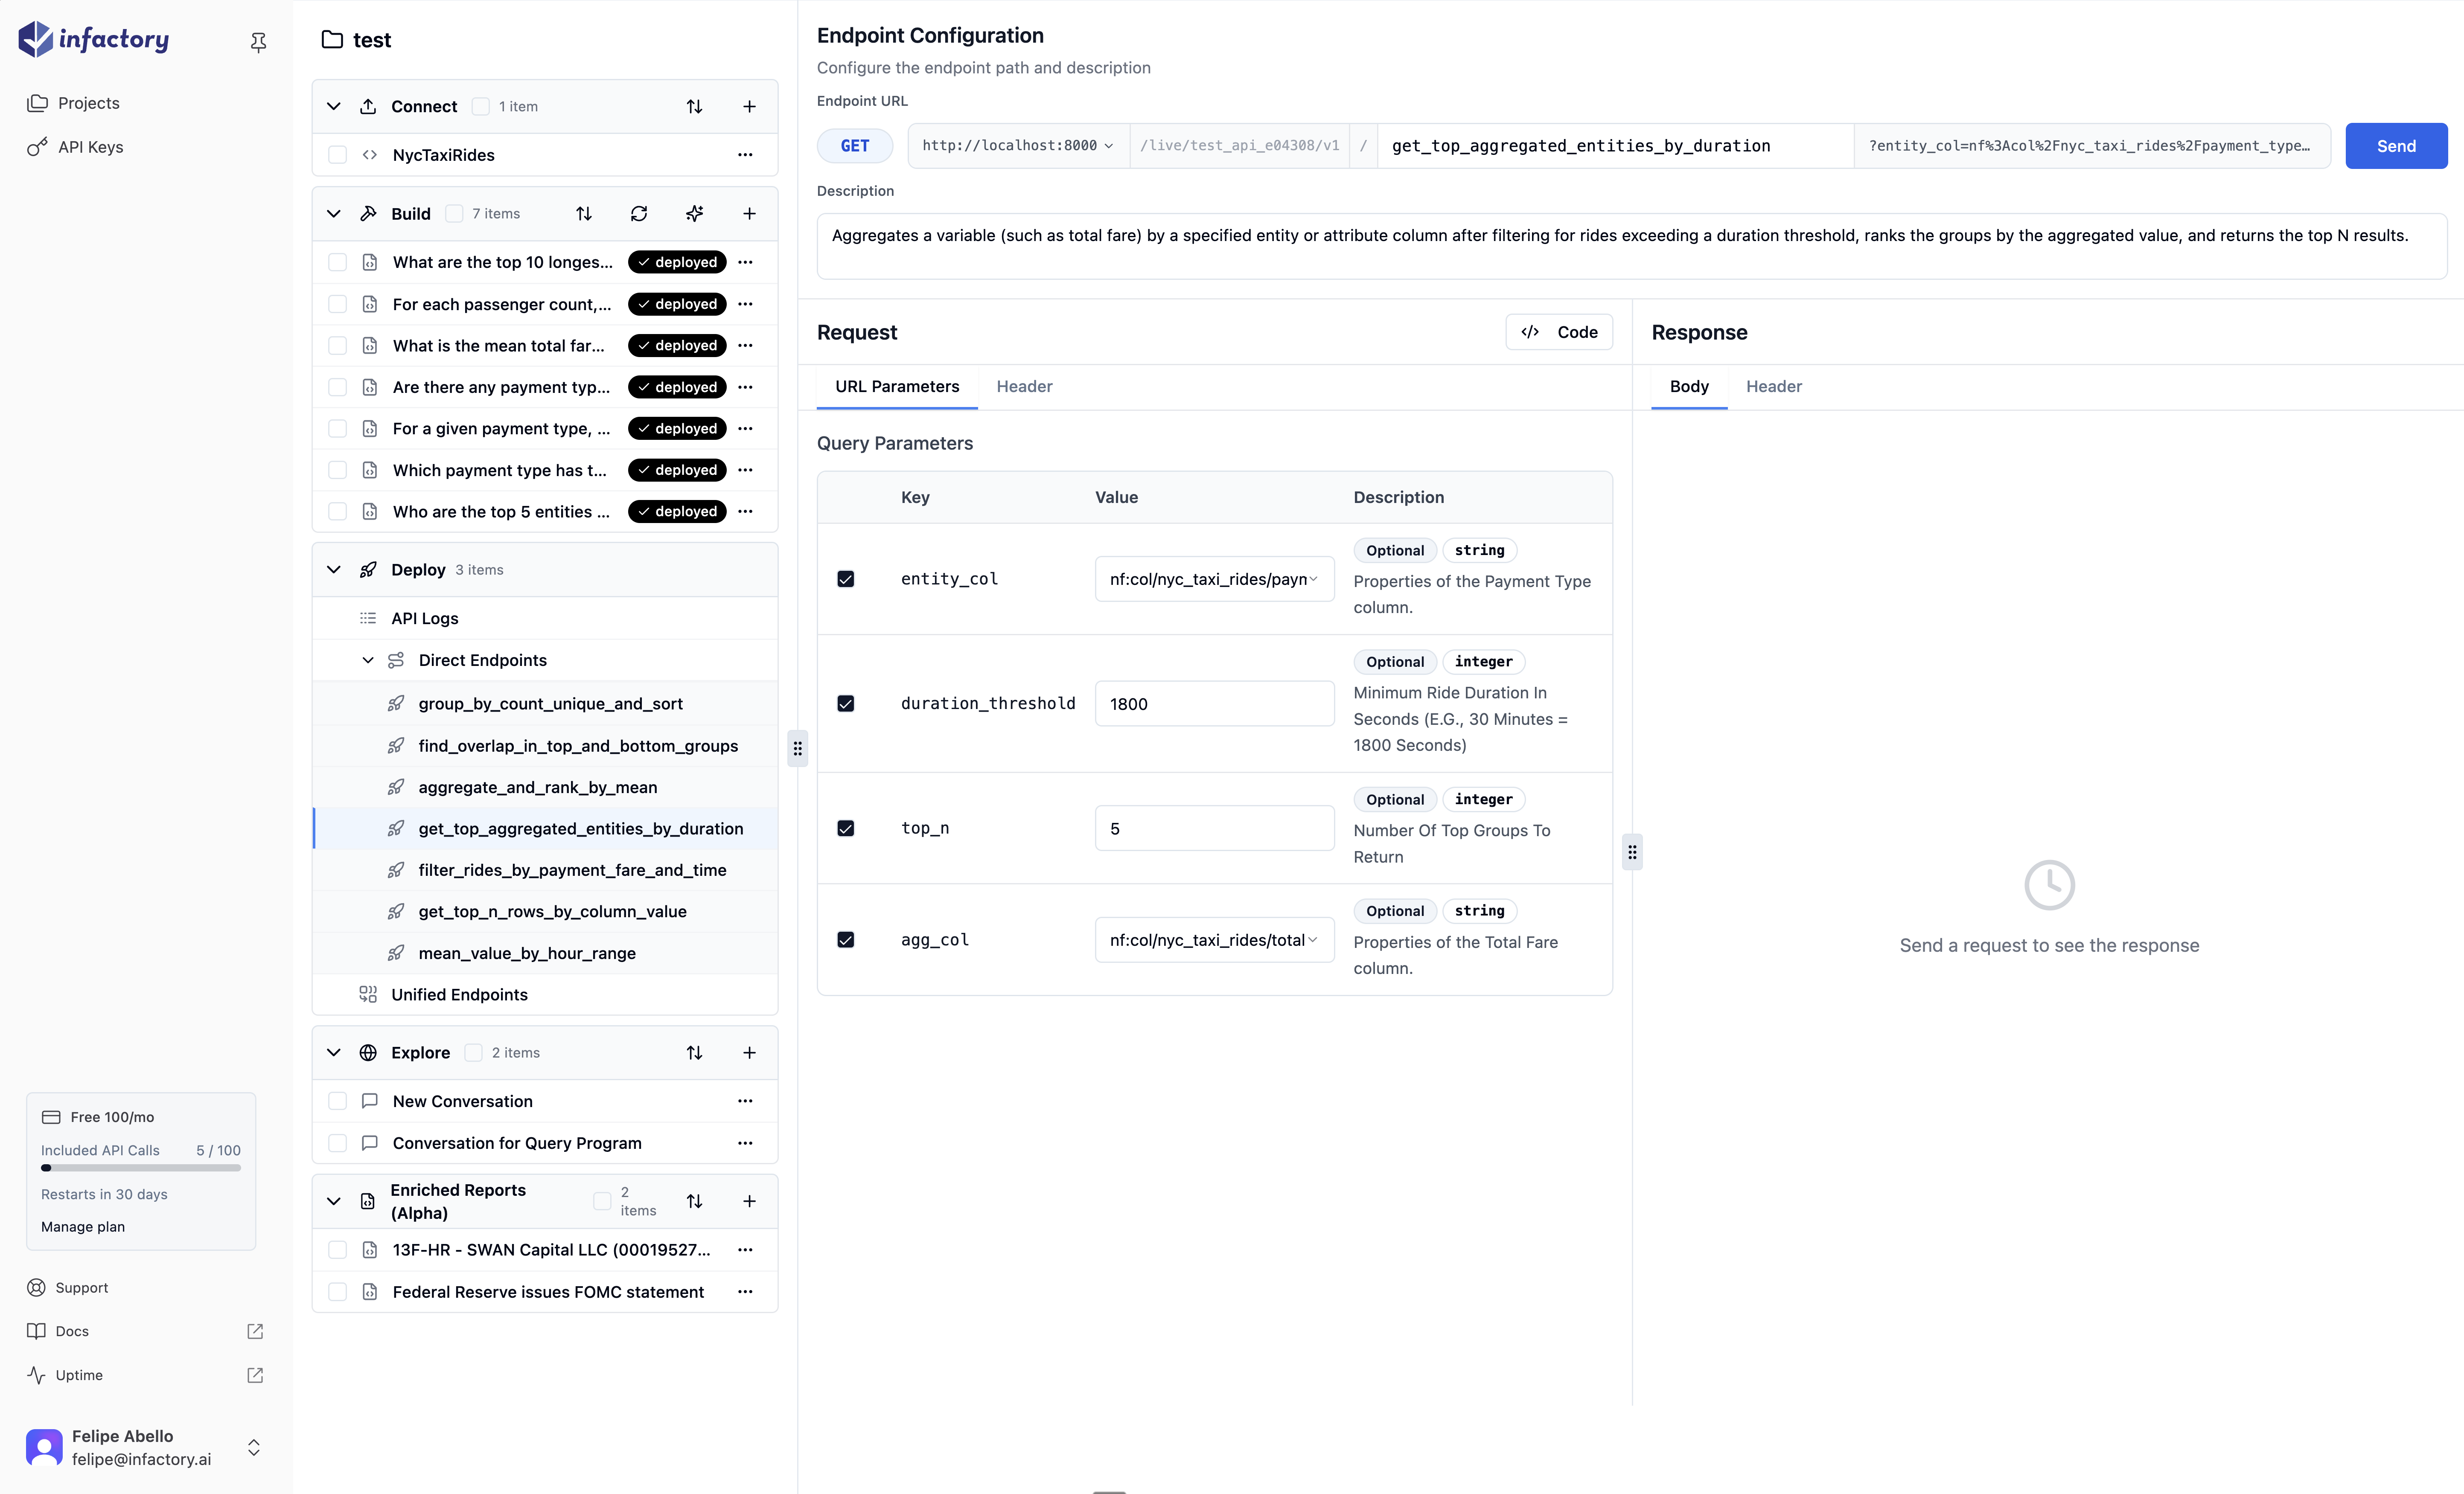This screenshot has width=2464, height=1494.
Task: Open Projects from the sidebar
Action: pyautogui.click(x=88, y=103)
